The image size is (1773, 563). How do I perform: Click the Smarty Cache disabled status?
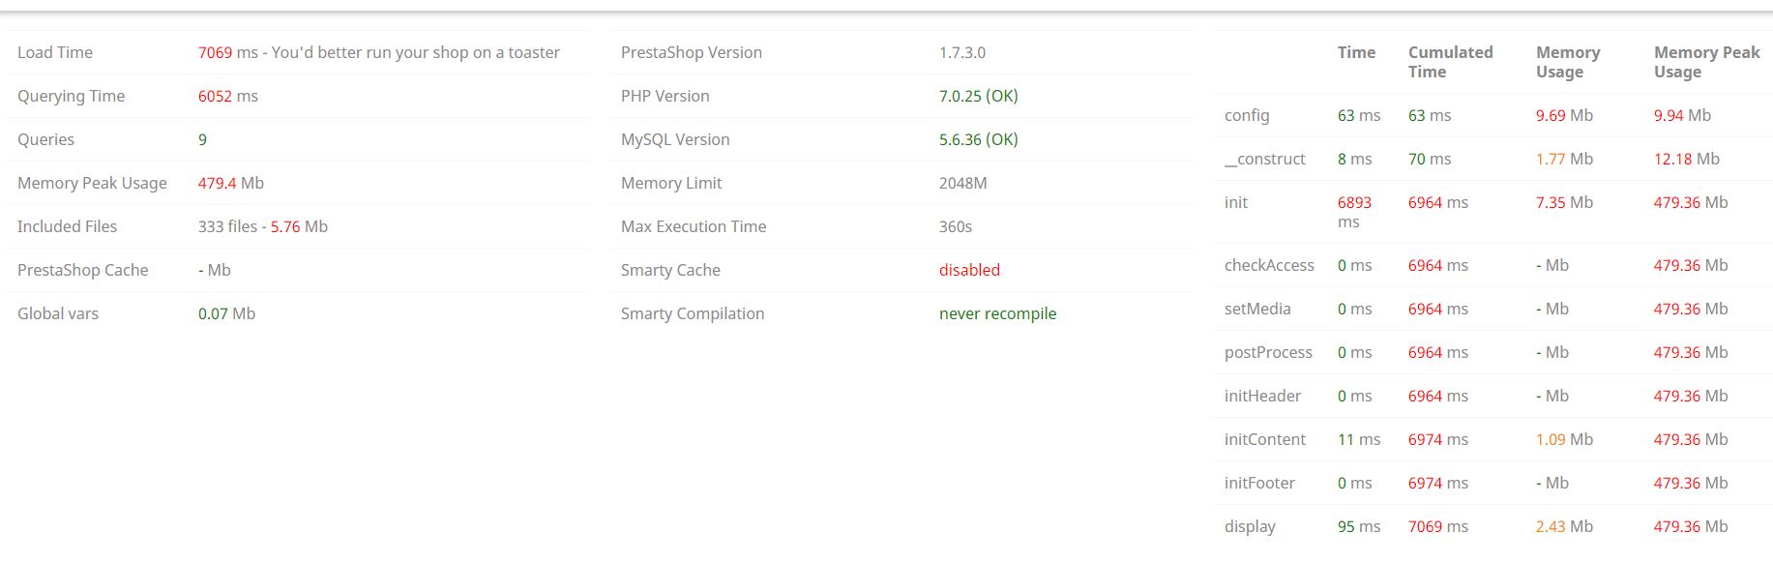tap(970, 270)
